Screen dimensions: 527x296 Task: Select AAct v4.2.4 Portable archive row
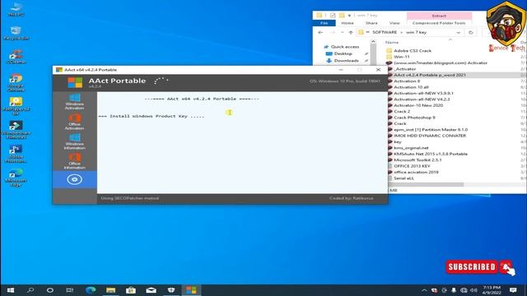(x=430, y=75)
